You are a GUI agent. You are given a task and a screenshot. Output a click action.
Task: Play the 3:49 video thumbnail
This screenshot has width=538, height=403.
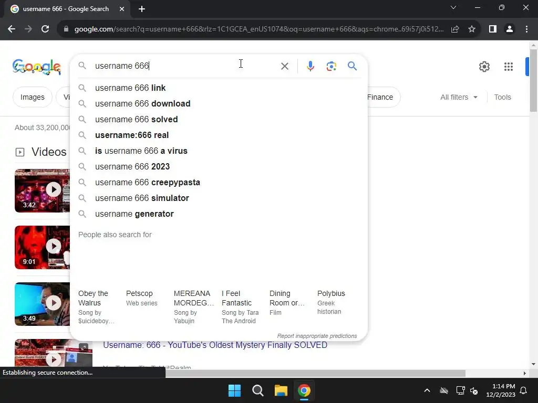(42, 304)
